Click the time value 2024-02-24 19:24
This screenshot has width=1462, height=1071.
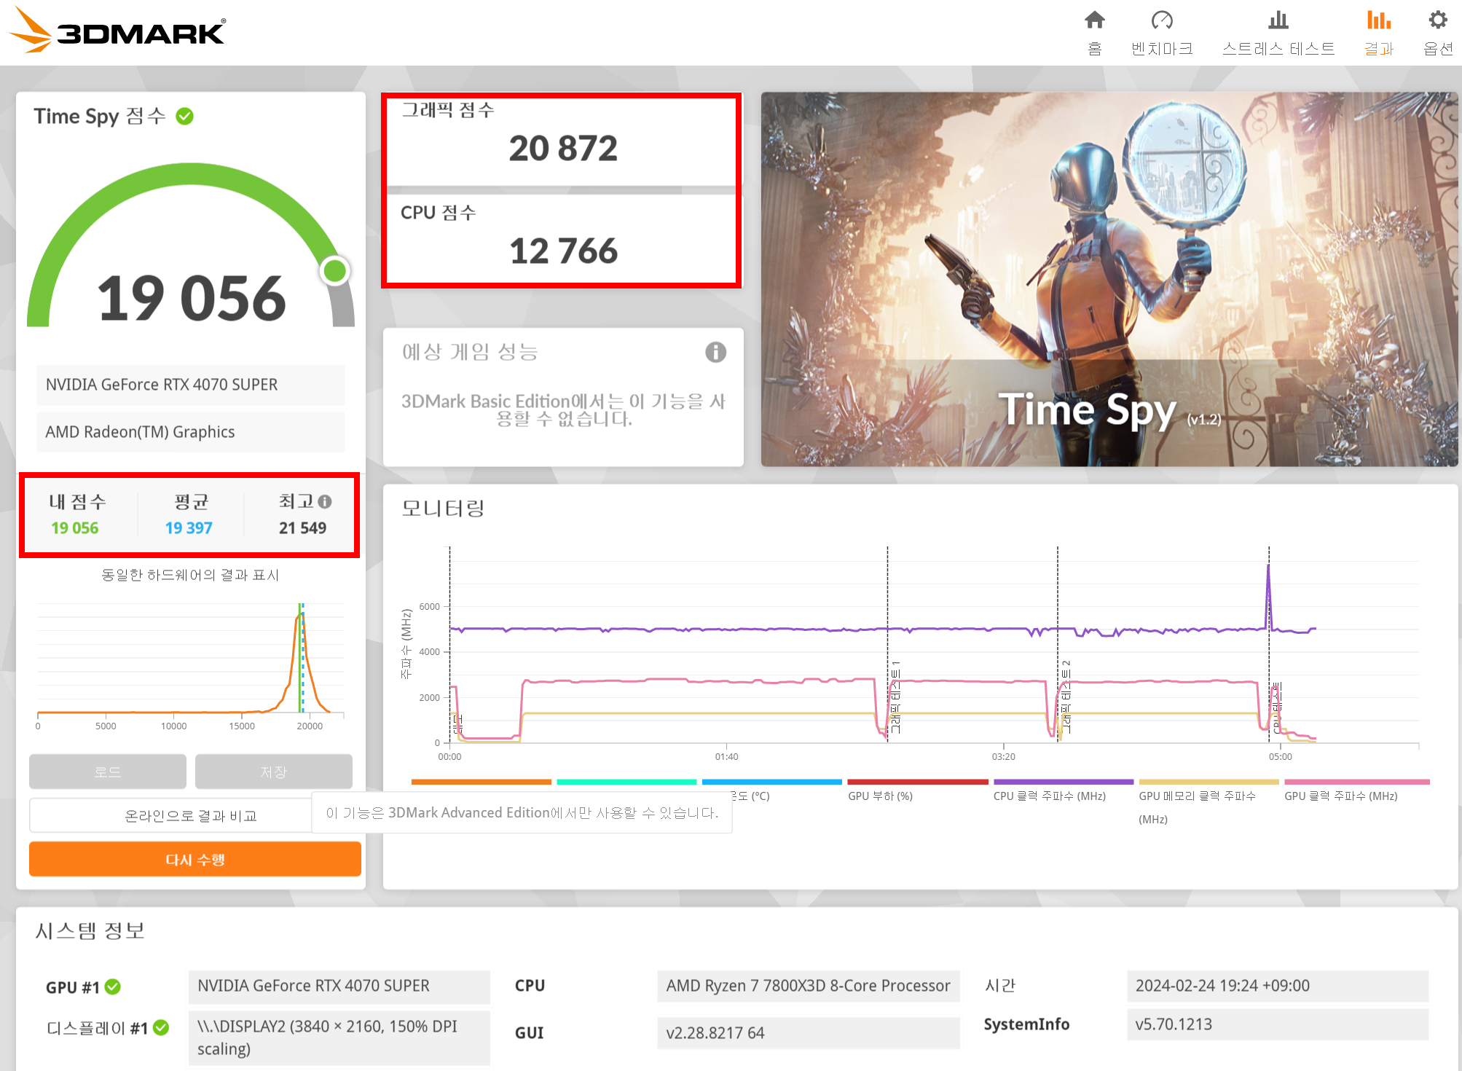tap(1278, 986)
